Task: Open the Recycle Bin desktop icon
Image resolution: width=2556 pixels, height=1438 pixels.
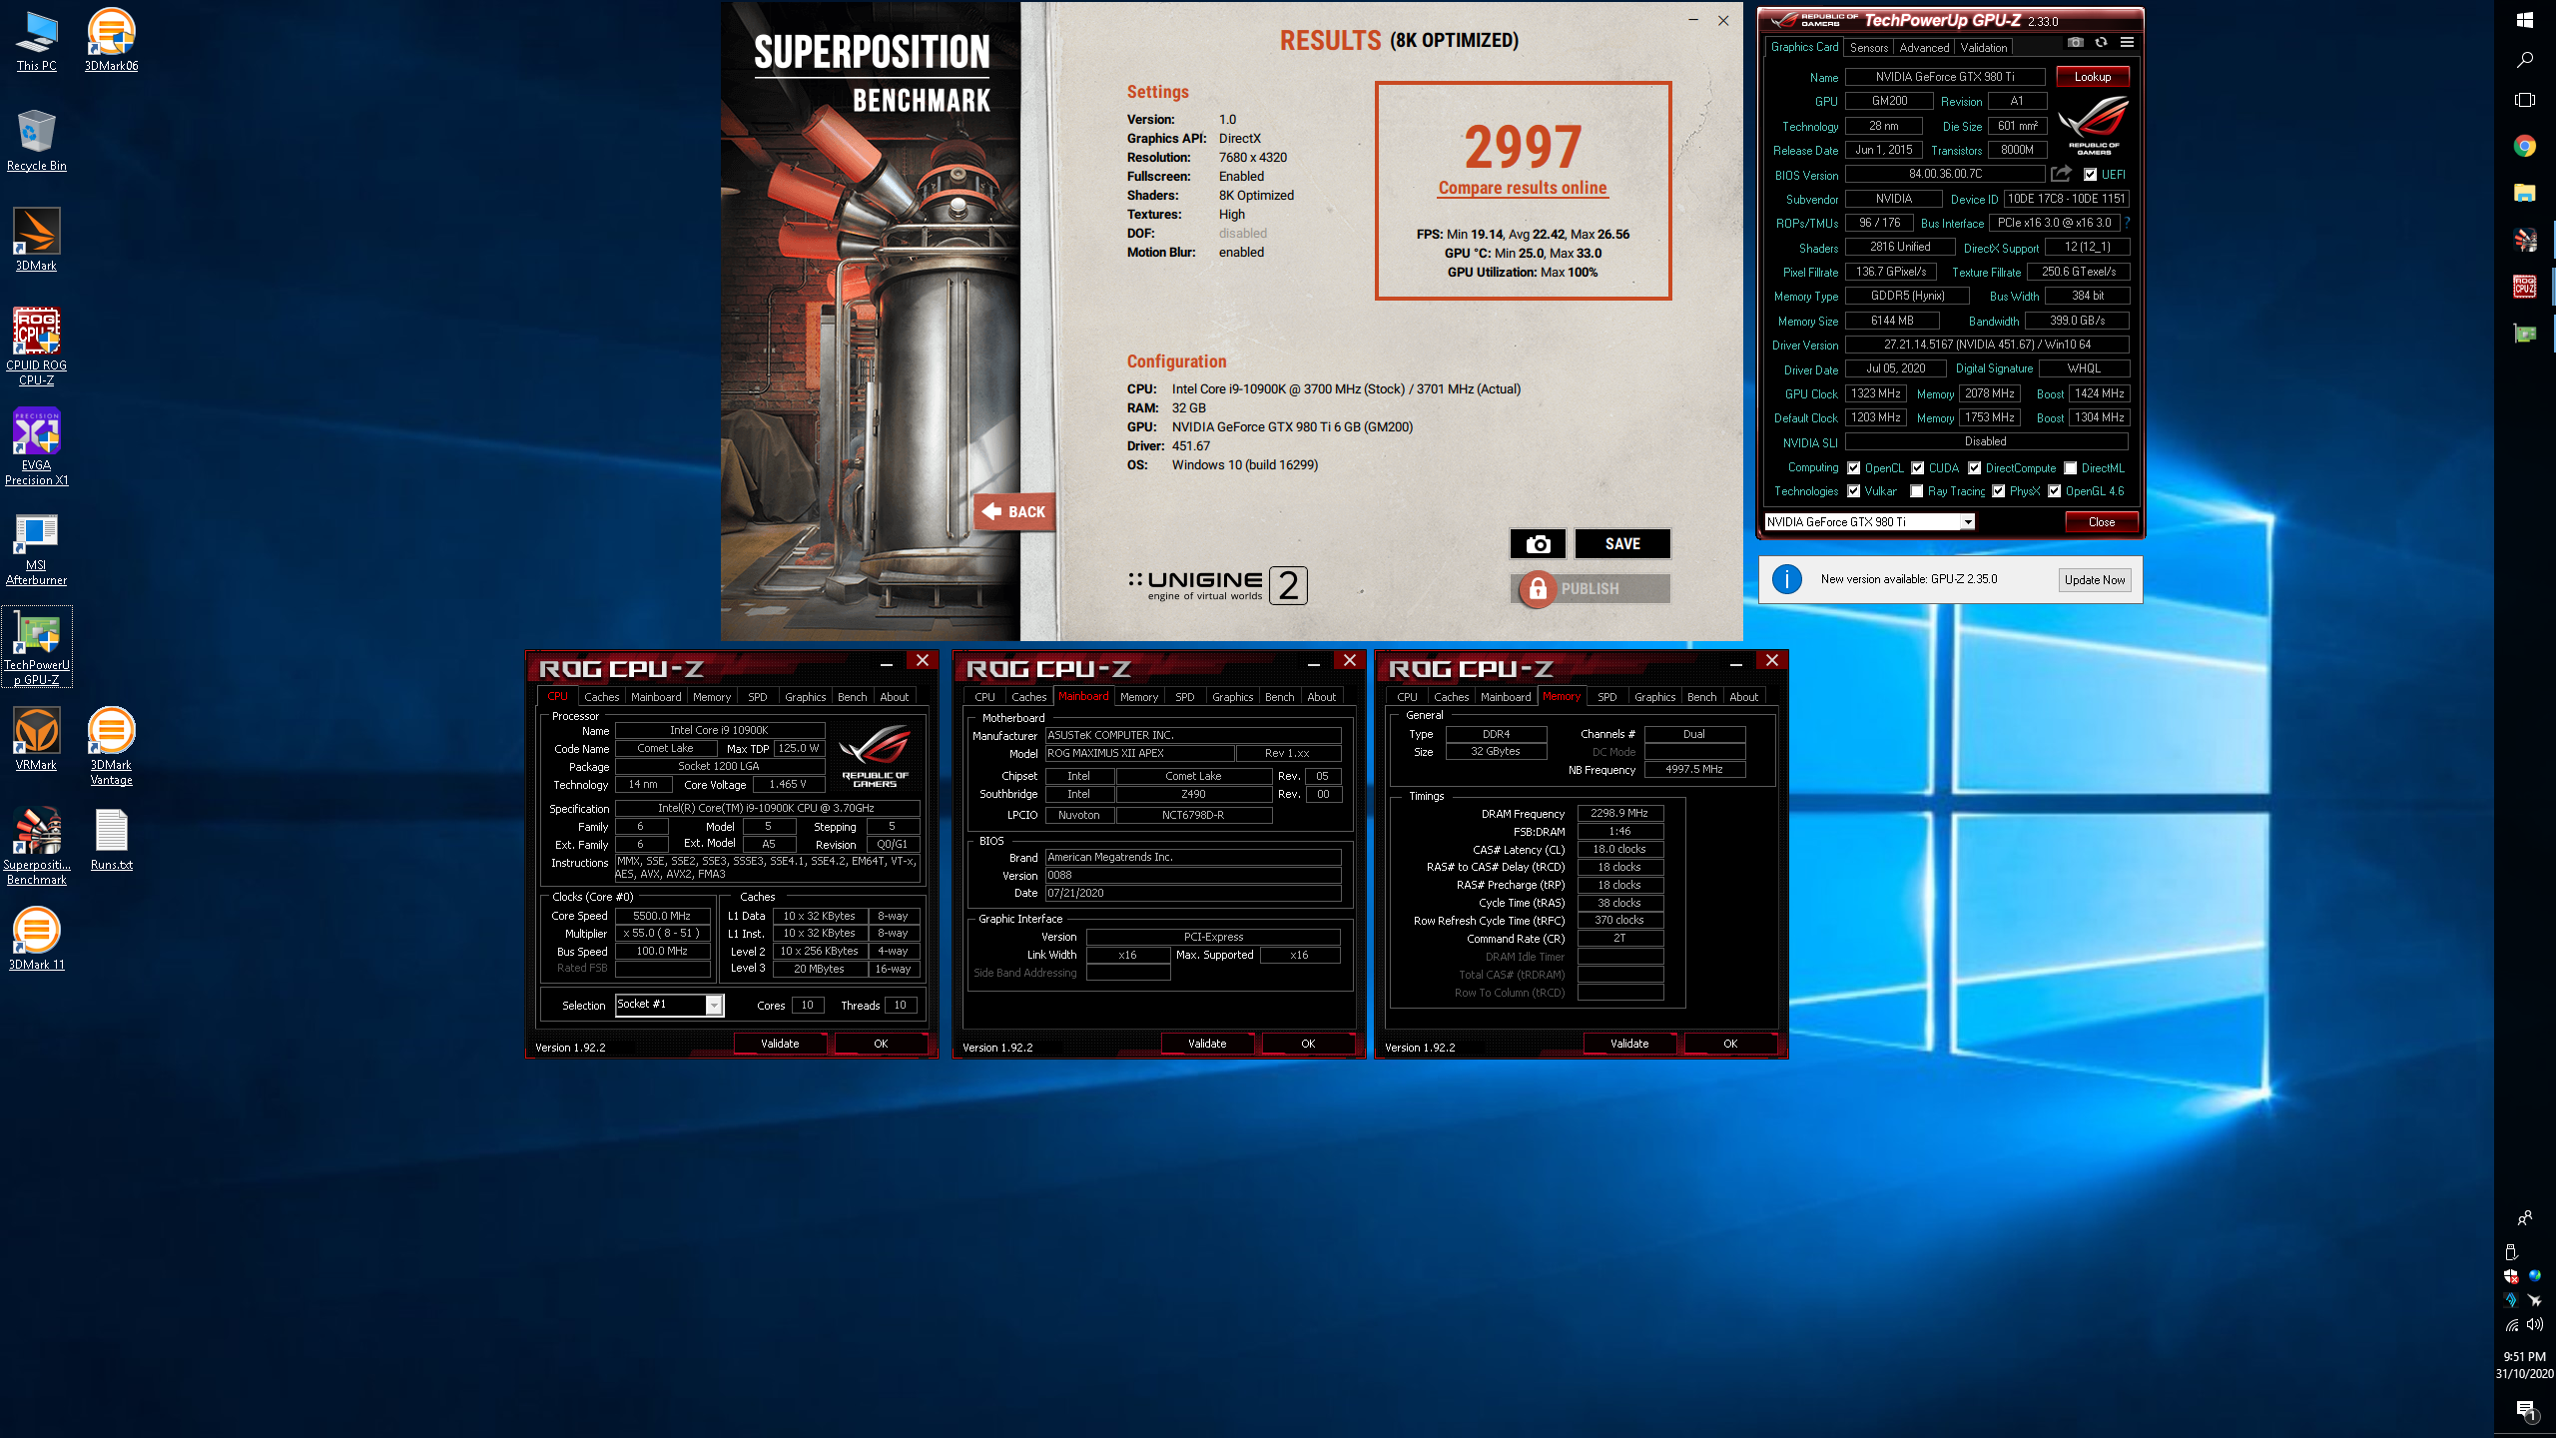Action: (x=37, y=141)
